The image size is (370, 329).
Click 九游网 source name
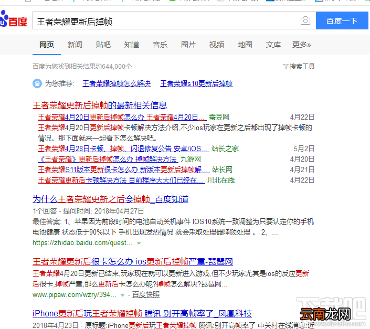click(x=191, y=159)
